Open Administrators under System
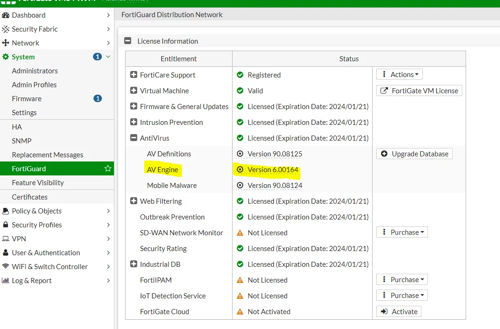Image resolution: width=500 pixels, height=329 pixels. 35,71
